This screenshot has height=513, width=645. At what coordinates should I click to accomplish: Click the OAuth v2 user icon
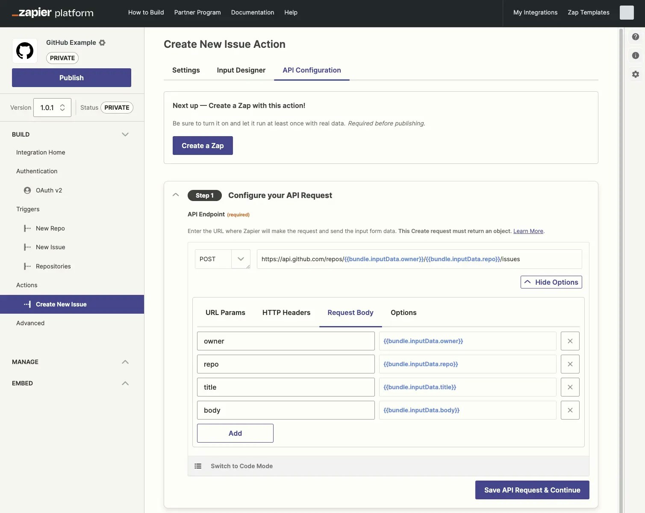coord(27,190)
